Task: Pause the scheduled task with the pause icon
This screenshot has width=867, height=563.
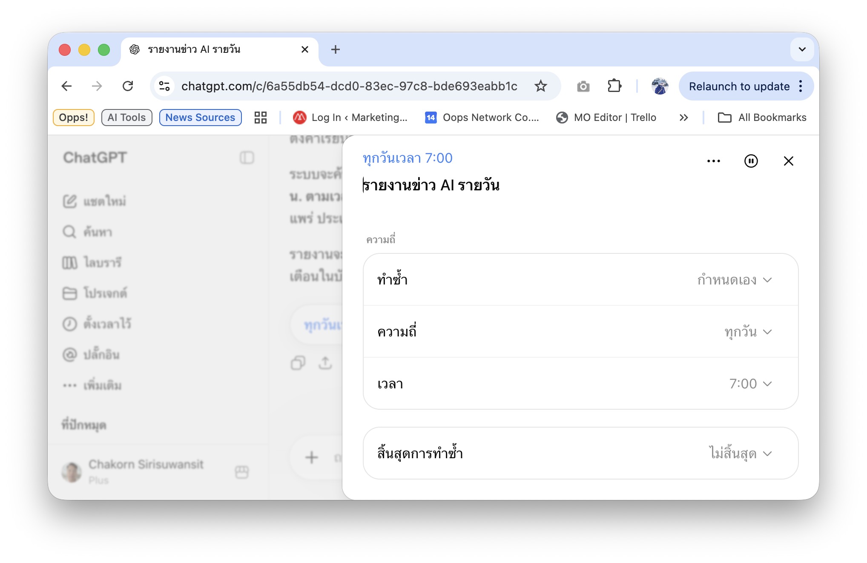Action: click(751, 161)
